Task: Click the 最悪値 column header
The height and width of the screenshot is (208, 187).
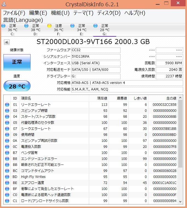Action: point(118,98)
